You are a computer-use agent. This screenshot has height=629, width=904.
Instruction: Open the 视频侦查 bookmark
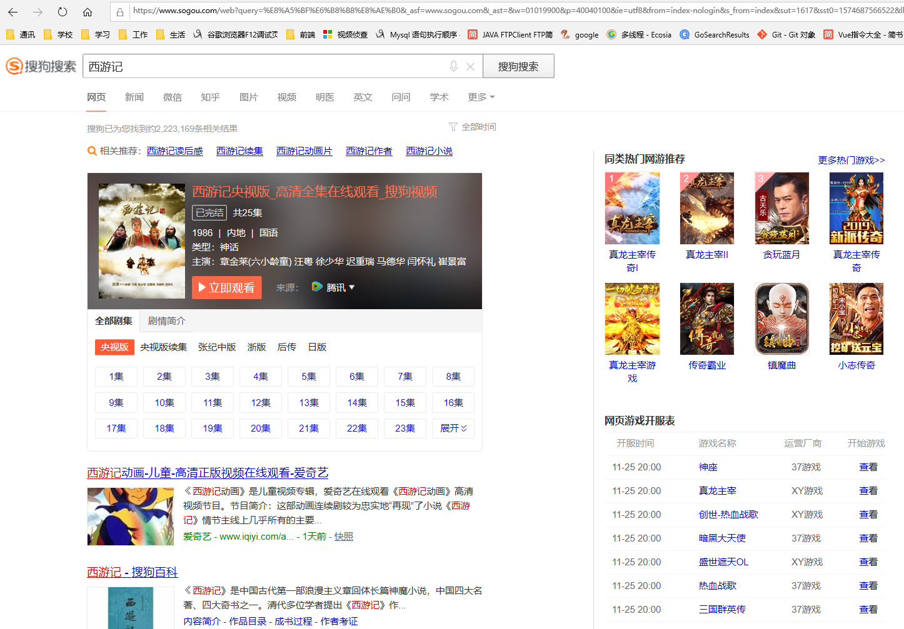346,34
